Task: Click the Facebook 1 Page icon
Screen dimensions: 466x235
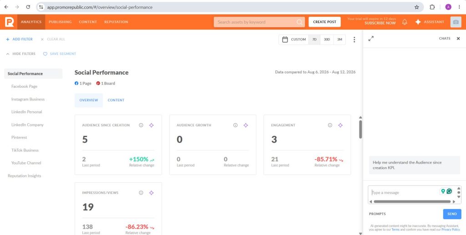Action: [76, 83]
